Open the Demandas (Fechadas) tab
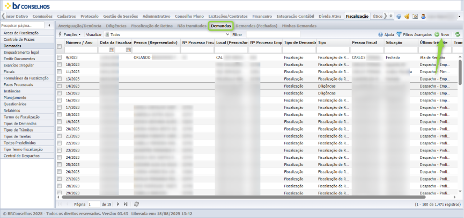Image resolution: width=464 pixels, height=218 pixels. 256,26
